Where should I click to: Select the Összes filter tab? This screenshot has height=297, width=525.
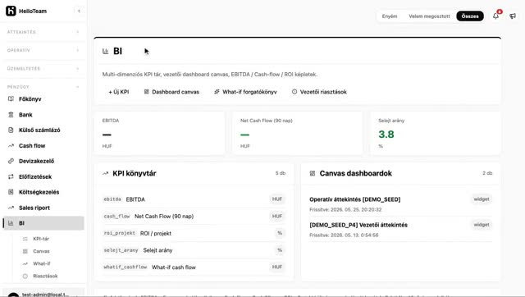[470, 16]
